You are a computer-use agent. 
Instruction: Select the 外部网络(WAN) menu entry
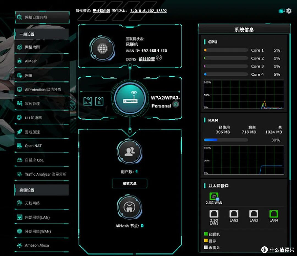tap(42, 231)
